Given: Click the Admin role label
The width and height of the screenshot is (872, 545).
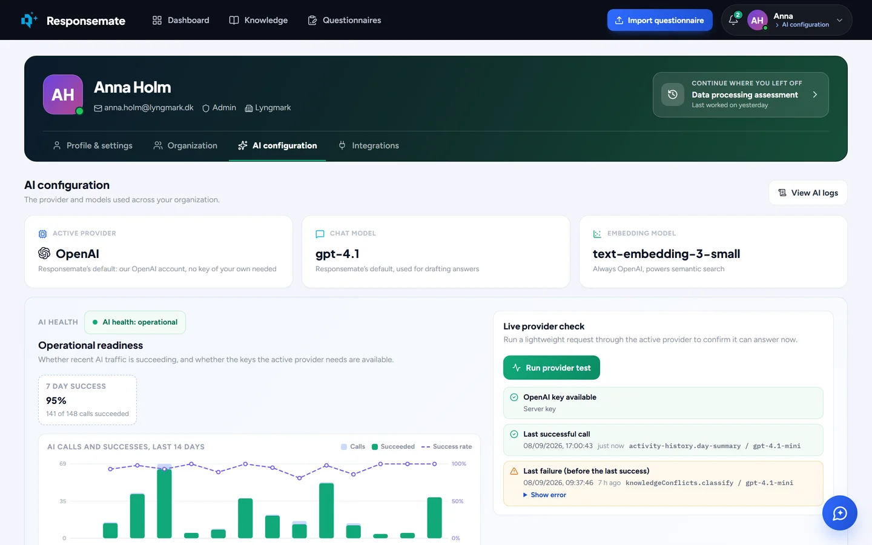Looking at the screenshot, I should click(x=224, y=108).
